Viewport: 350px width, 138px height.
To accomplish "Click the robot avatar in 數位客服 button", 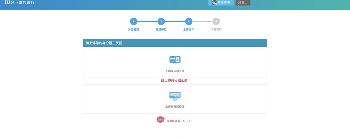I will click(214, 2).
